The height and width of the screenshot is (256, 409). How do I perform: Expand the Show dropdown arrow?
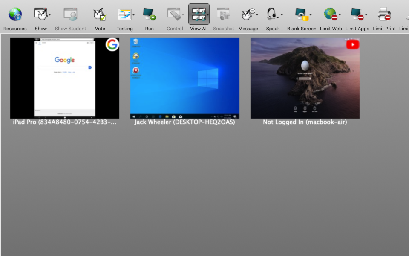tap(50, 15)
